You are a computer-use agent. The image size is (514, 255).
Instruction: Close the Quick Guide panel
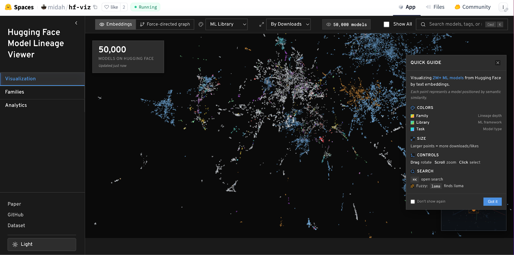[498, 63]
